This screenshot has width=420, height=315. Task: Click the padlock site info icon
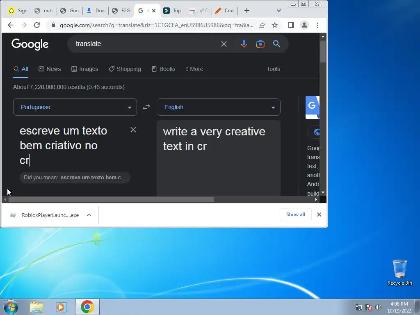click(53, 25)
